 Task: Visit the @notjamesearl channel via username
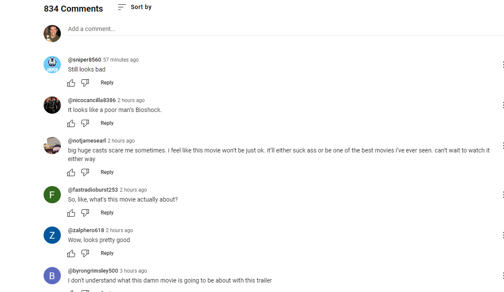87,140
